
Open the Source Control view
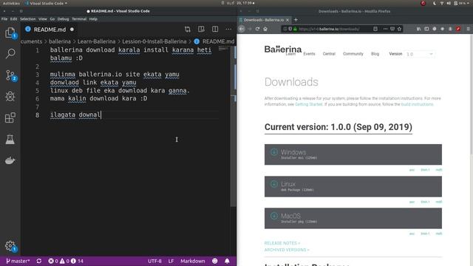[10, 75]
